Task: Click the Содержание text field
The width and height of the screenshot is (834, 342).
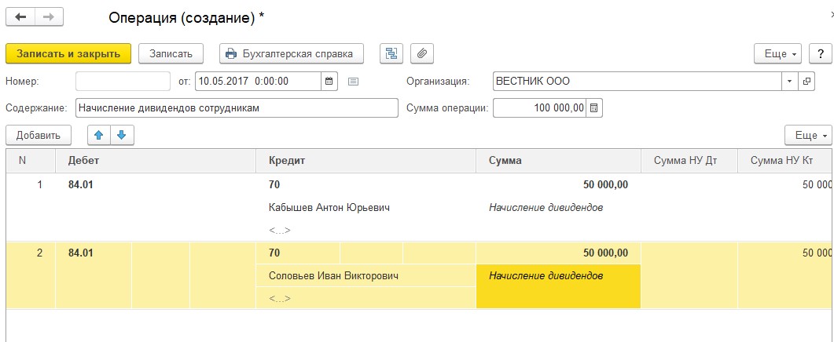Action: [237, 107]
